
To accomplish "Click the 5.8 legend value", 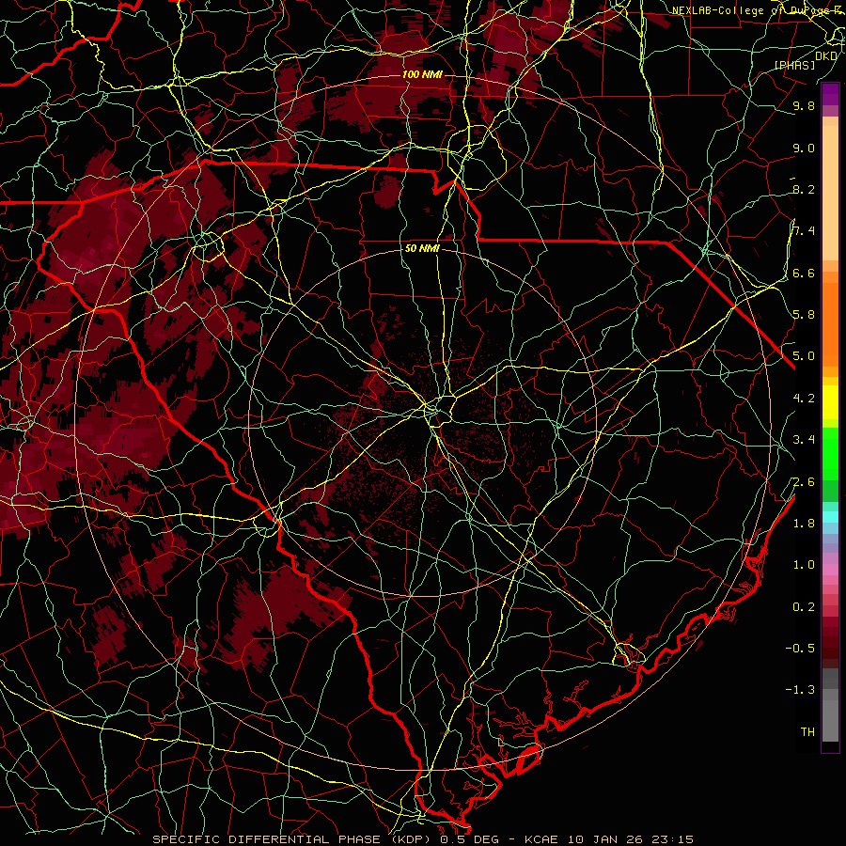I will tap(804, 315).
